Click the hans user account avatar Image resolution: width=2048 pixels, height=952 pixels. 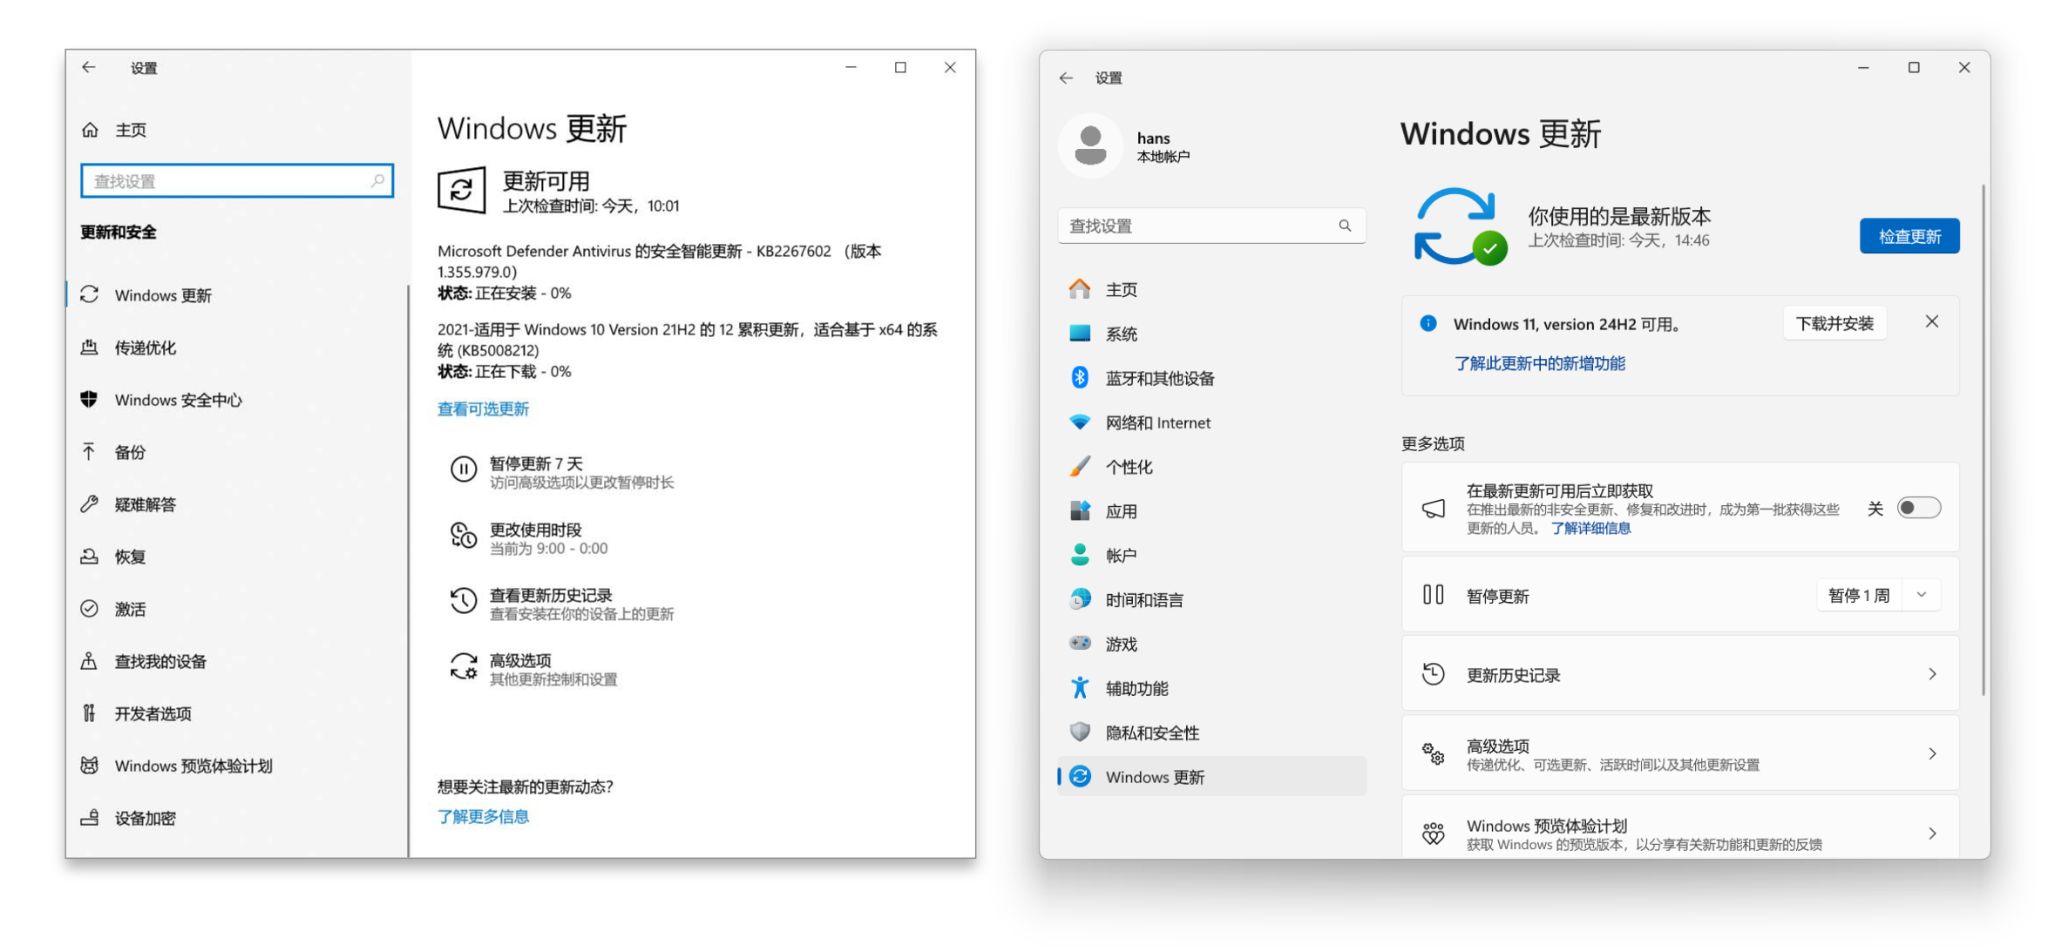tap(1090, 145)
